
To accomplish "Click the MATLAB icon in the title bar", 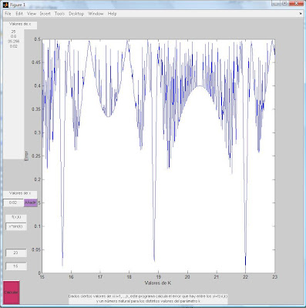I will coord(5,5).
